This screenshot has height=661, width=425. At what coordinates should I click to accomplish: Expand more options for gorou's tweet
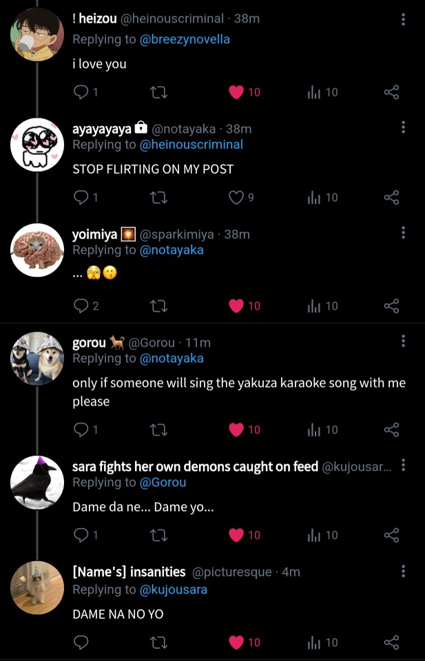(x=403, y=342)
